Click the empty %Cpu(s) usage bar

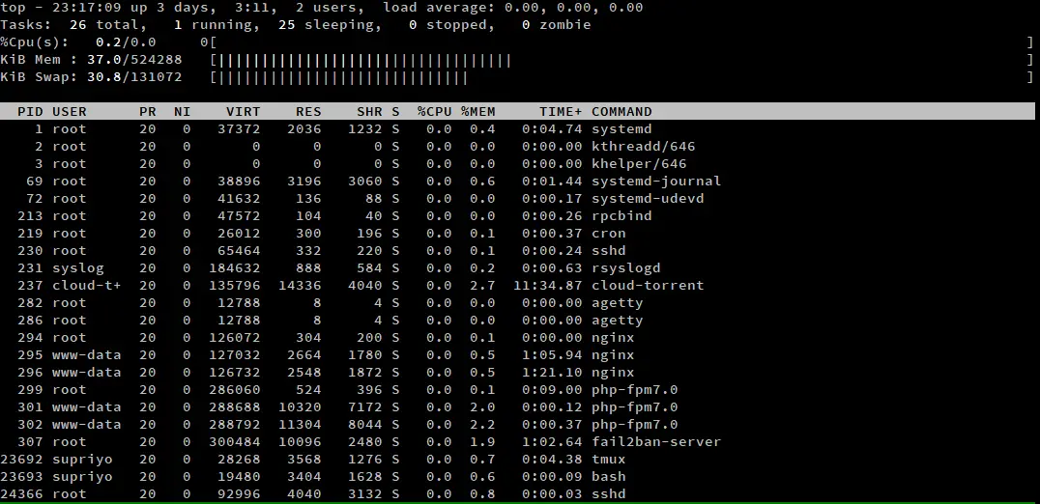tap(622, 42)
